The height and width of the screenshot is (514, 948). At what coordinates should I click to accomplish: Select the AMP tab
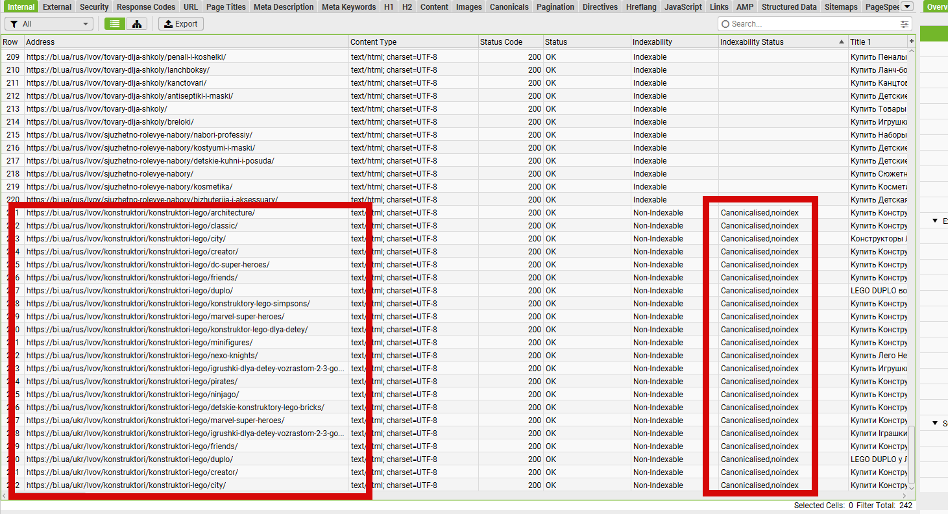745,7
